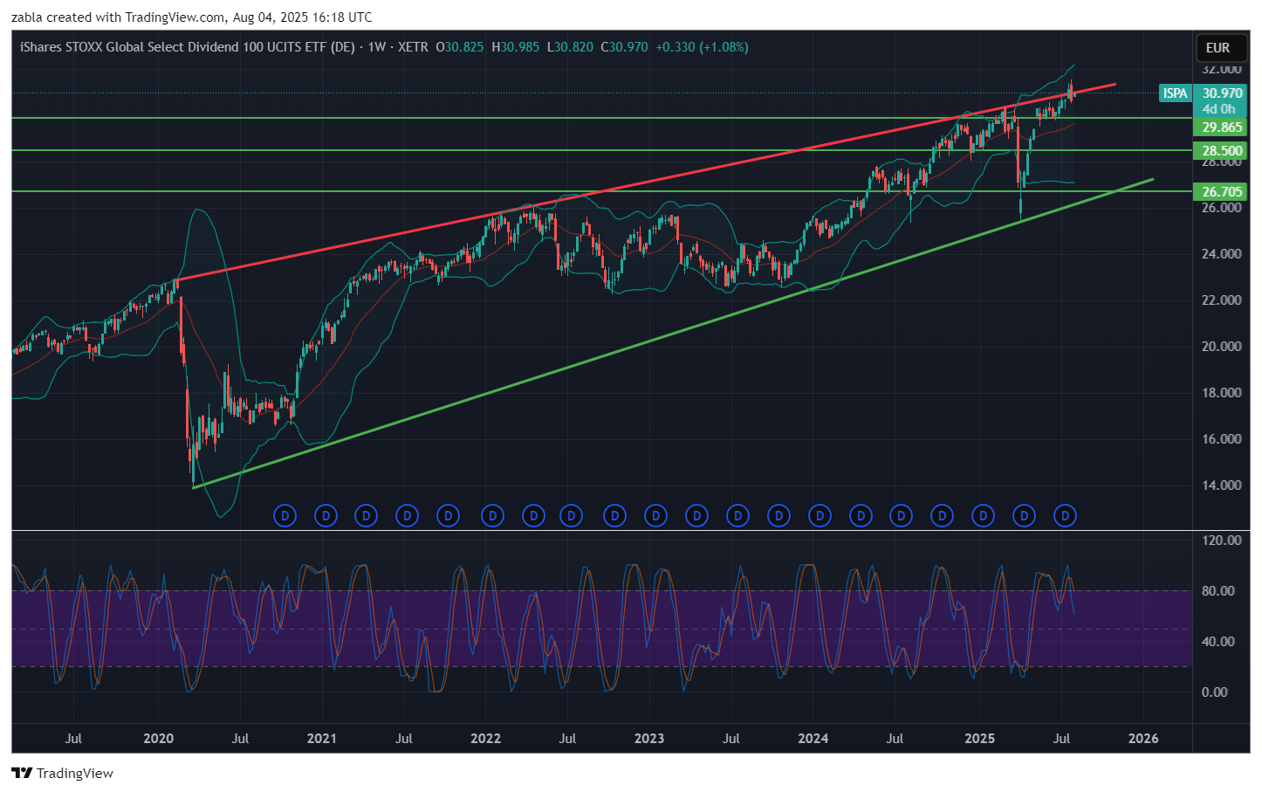Click the dividend marker above the 2023 label
Screen dimensions: 1262x792
pyautogui.click(x=655, y=516)
